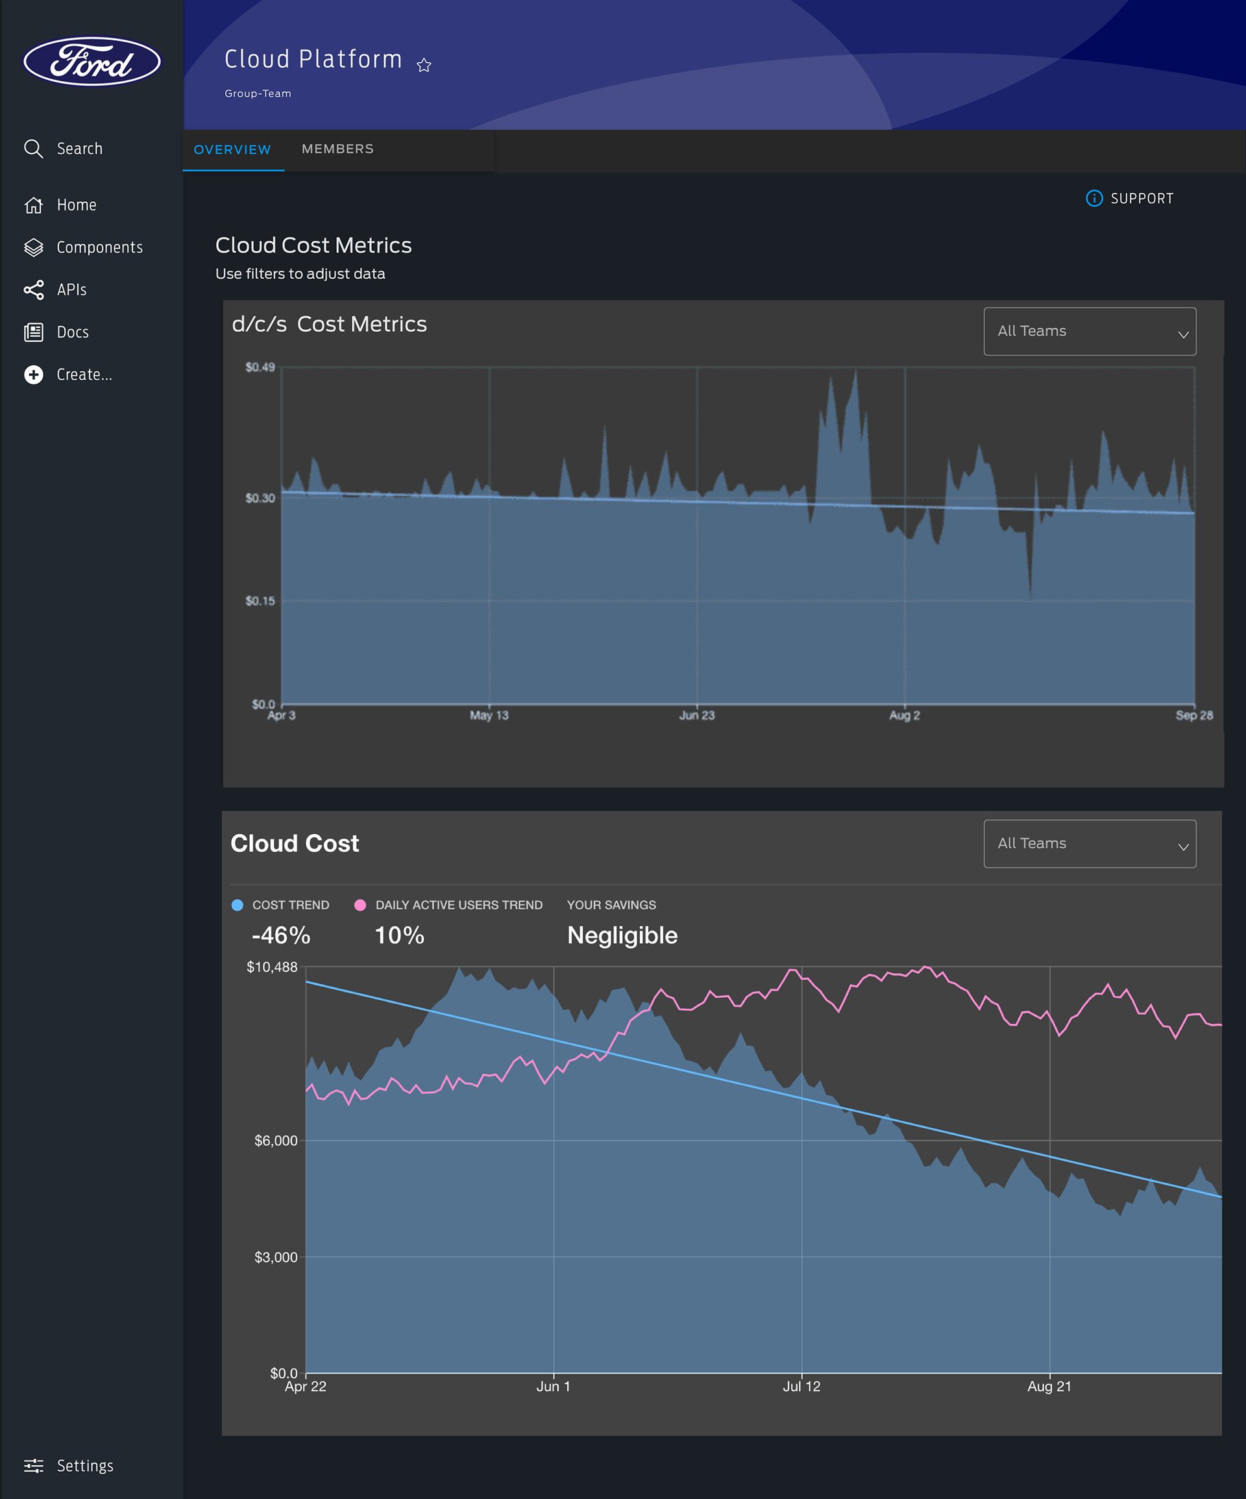Click the Settings sliders icon

pos(34,1465)
